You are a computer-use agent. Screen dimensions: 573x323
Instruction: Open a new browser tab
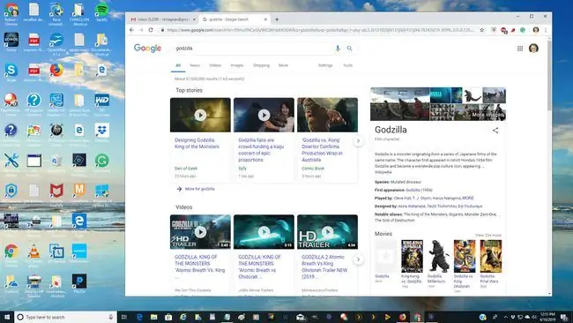(x=277, y=19)
